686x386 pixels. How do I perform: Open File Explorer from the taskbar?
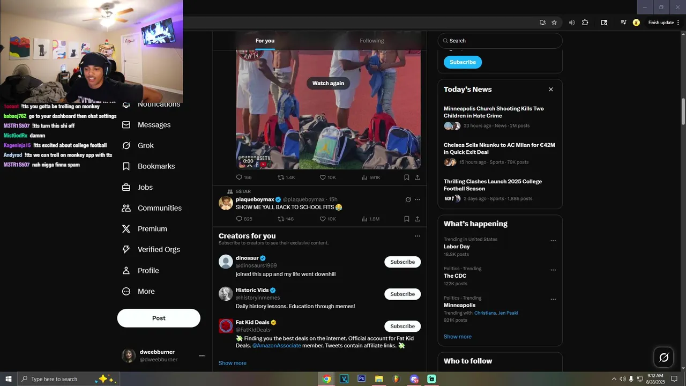tap(379, 379)
